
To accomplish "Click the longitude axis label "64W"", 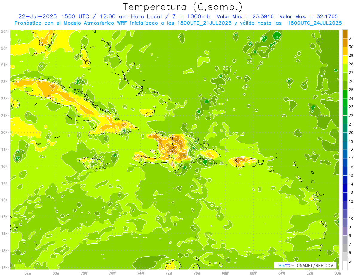I will click(x=282, y=273).
